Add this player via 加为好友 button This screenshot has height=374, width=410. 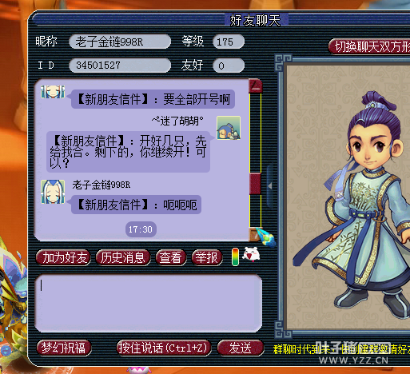click(63, 257)
